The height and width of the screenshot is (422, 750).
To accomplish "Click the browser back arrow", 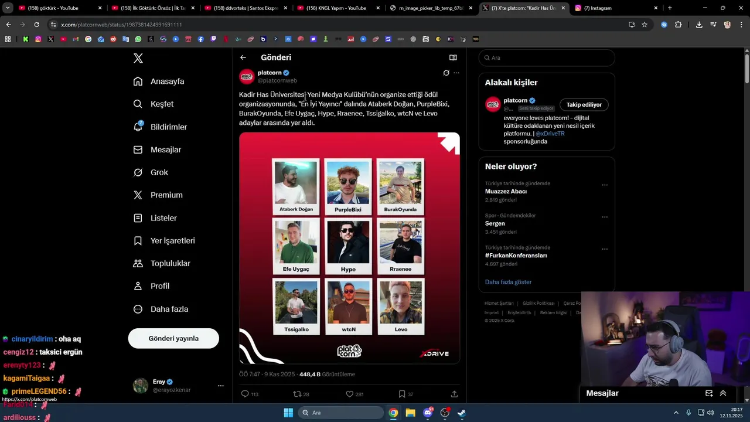I will [8, 25].
